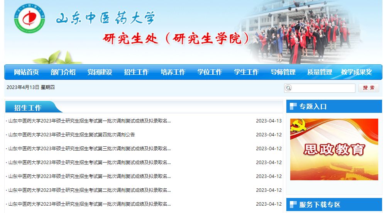The height and width of the screenshot is (213, 384).
Task: Open the 培养工作 menu item
Action: [173, 72]
